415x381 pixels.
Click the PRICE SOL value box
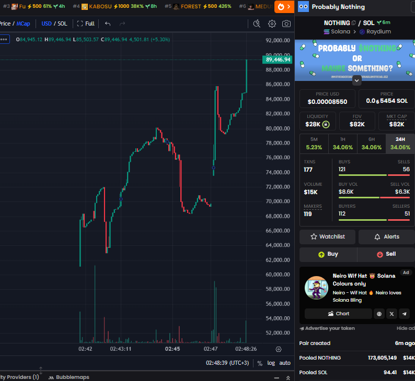pyautogui.click(x=387, y=99)
